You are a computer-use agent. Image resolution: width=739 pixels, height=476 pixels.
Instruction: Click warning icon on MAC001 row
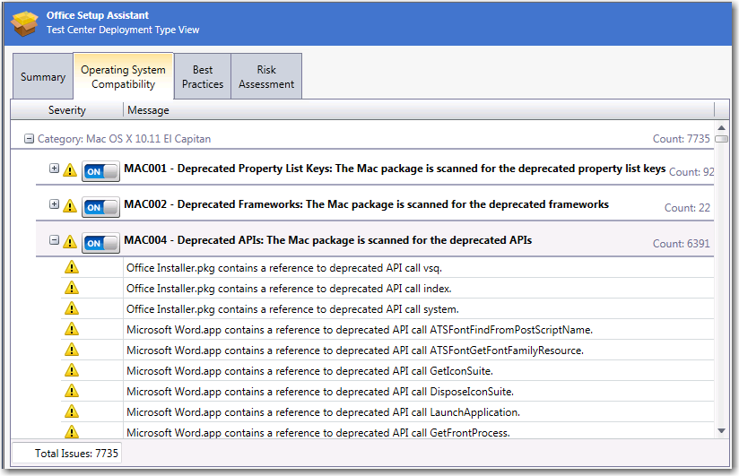[x=70, y=169]
